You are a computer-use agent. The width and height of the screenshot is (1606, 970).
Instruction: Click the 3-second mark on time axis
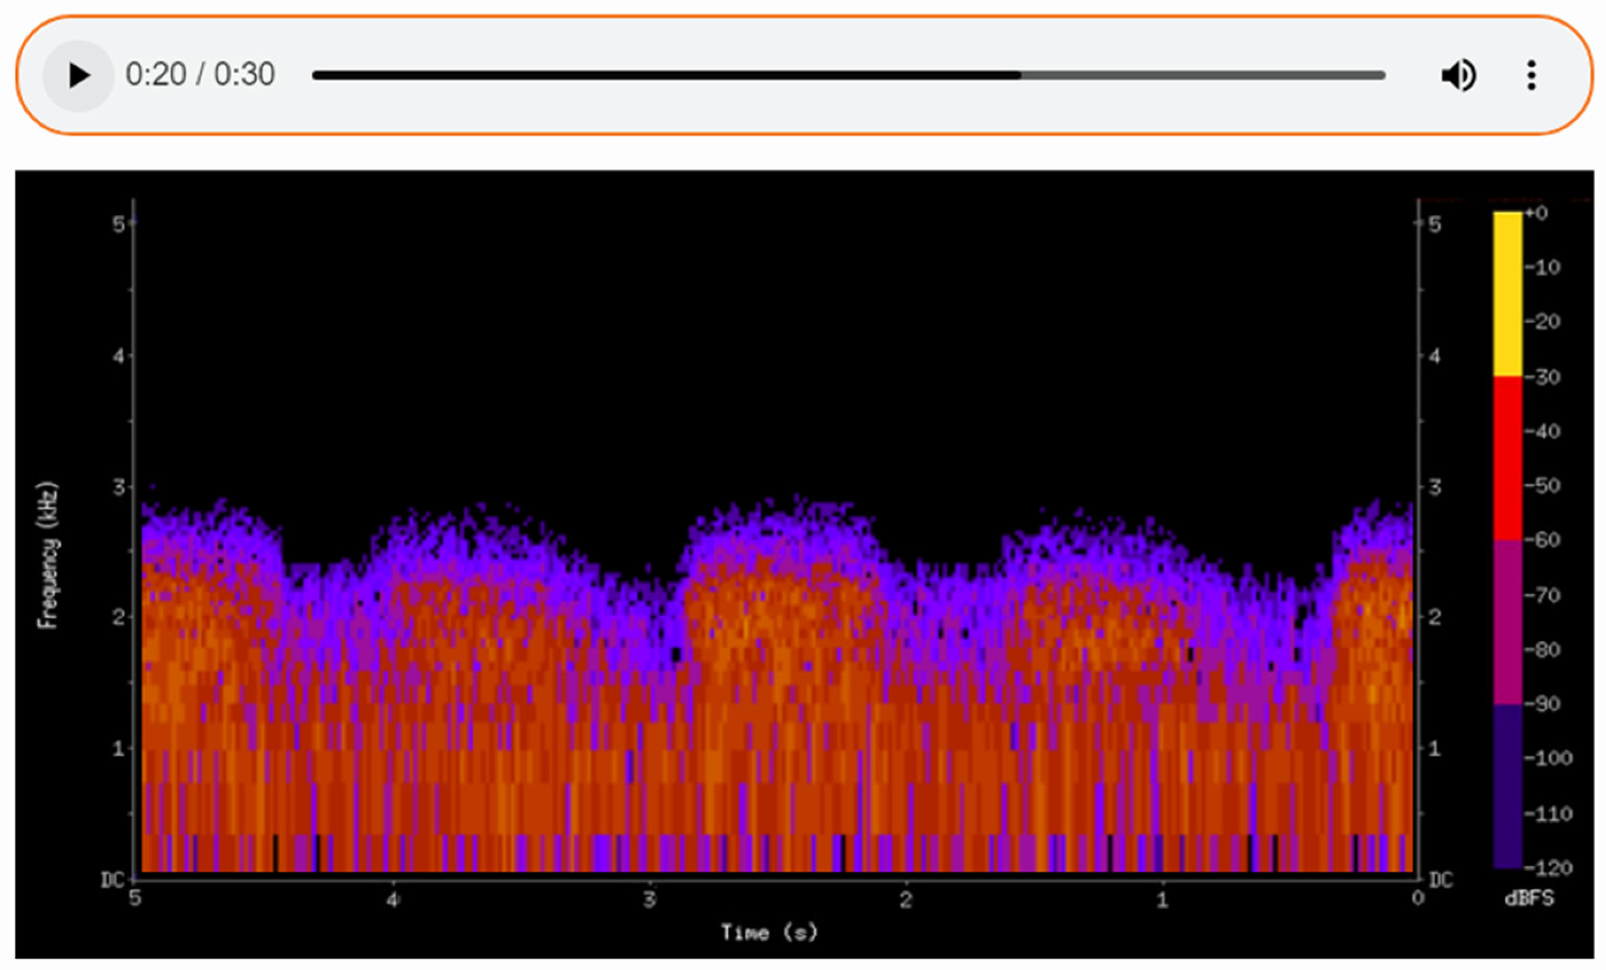point(649,899)
